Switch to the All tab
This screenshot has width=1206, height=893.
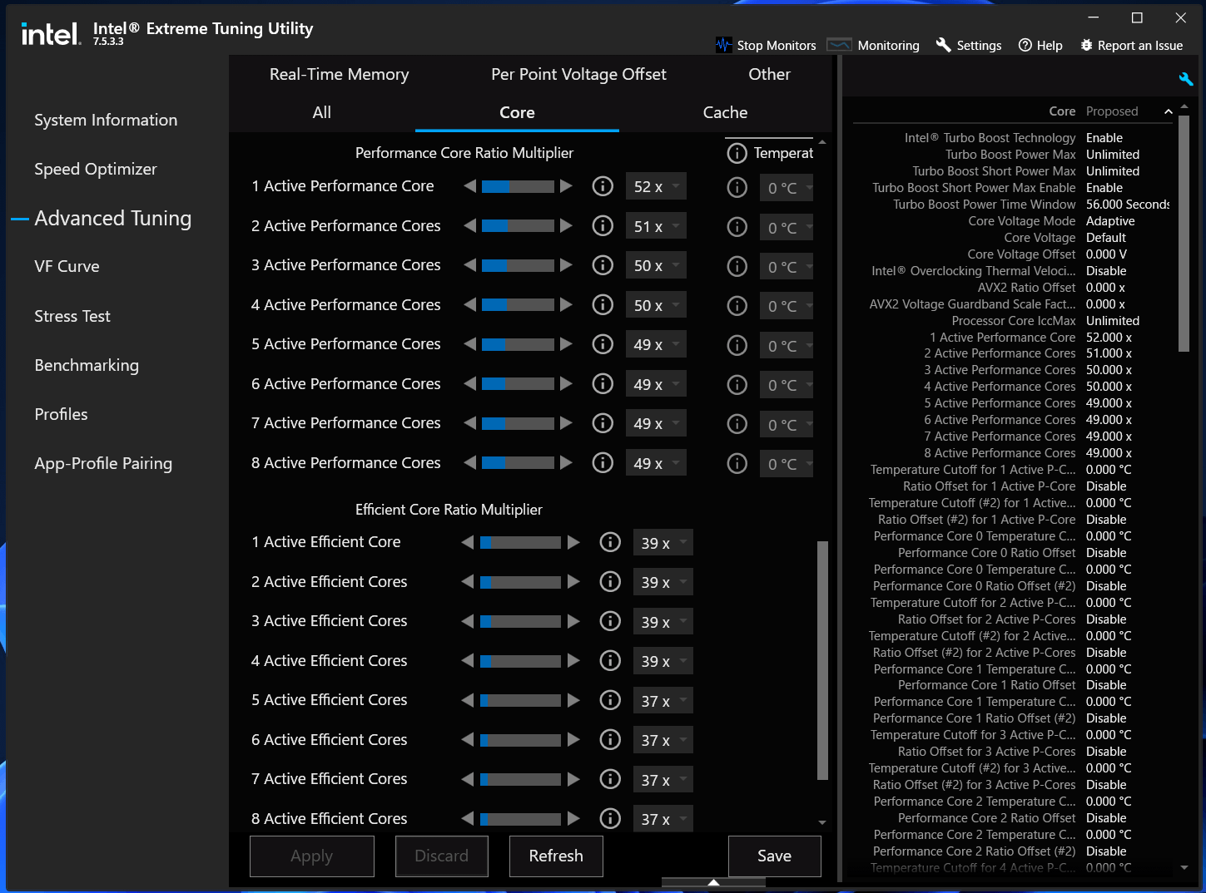[322, 112]
